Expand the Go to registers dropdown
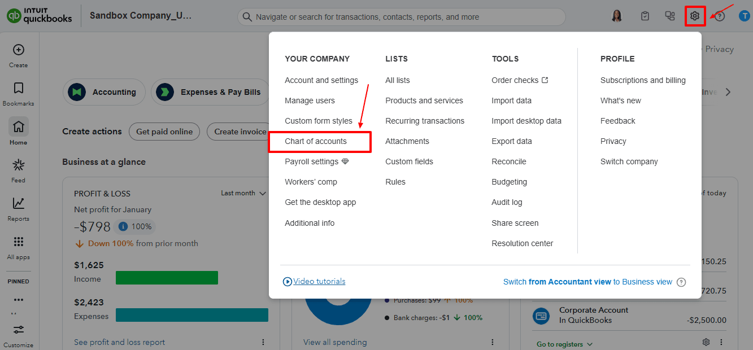This screenshot has height=350, width=753. [x=563, y=343]
